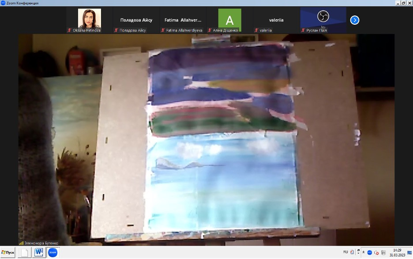Image resolution: width=413 pixels, height=259 pixels.
Task: Open the RU language selector
Action: tap(345, 252)
